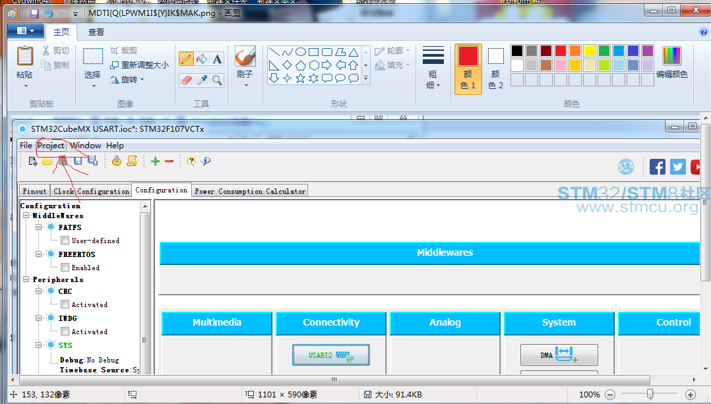
Task: Open the Paste (粘贴) dropdown arrow
Action: 25,86
